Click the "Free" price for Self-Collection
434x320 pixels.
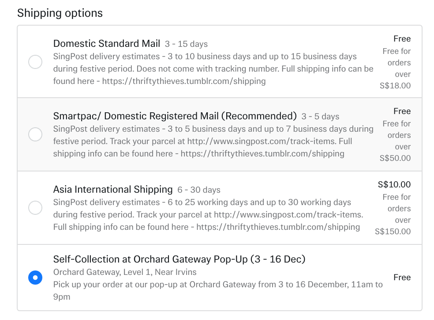402,278
